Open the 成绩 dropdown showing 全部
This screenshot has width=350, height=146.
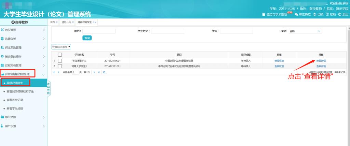(305, 31)
